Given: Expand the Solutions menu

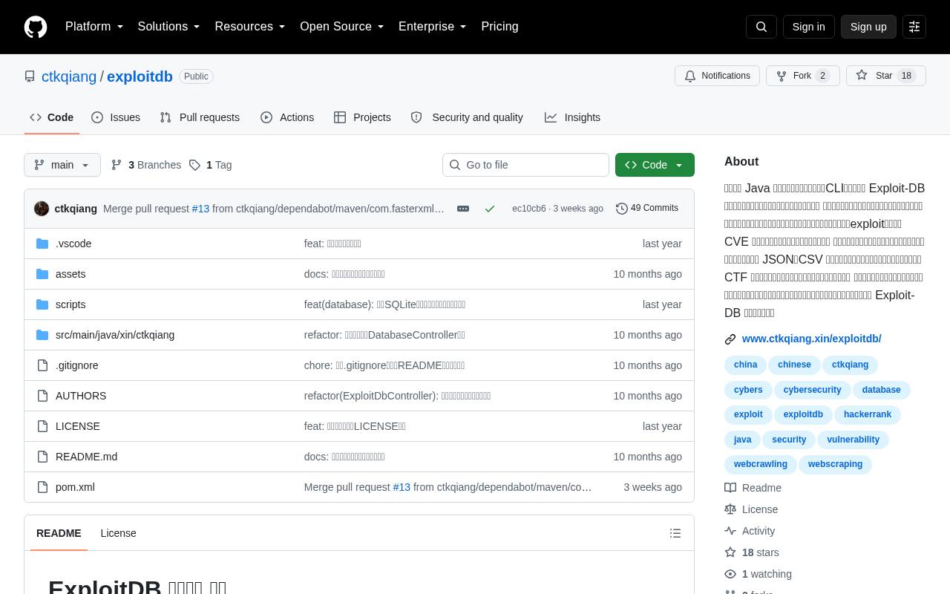Looking at the screenshot, I should [x=169, y=27].
